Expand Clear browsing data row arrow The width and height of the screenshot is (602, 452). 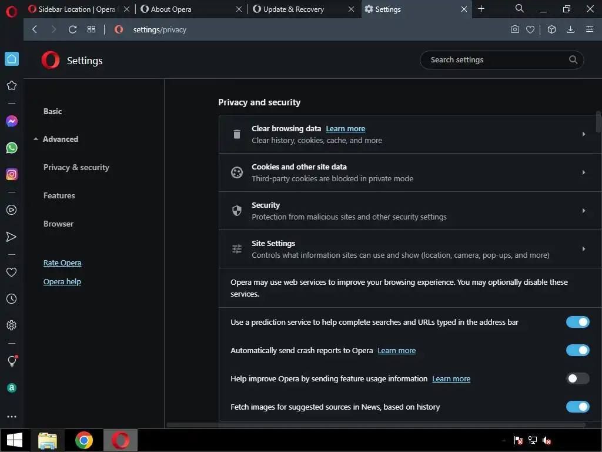(x=584, y=134)
